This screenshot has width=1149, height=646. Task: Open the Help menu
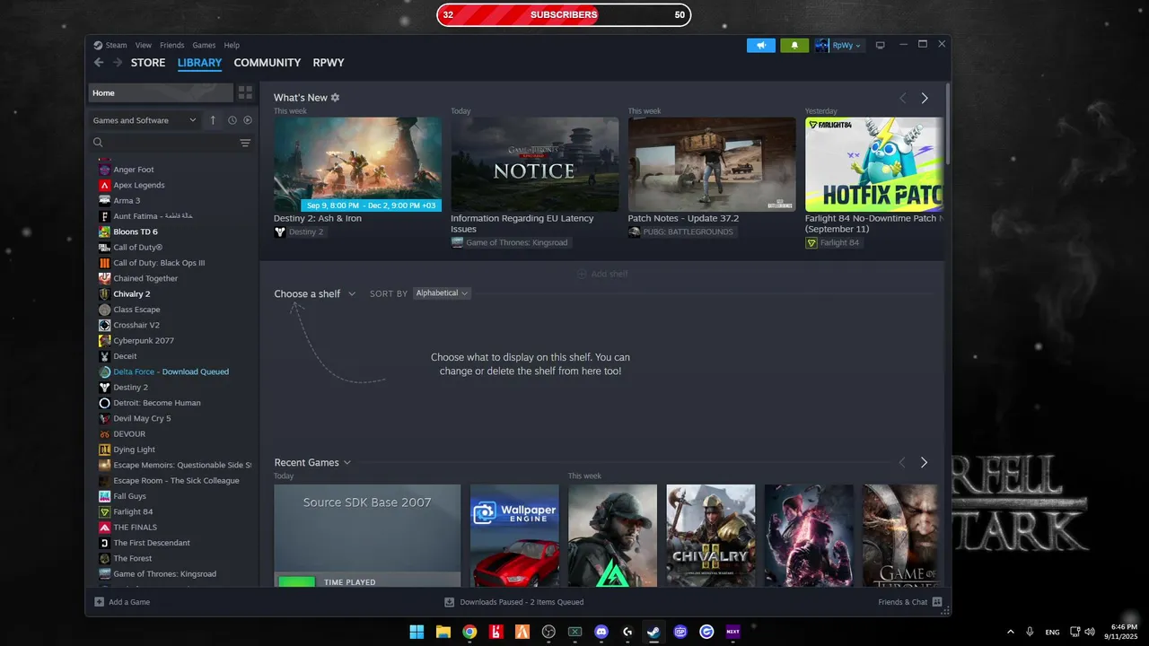(x=232, y=45)
